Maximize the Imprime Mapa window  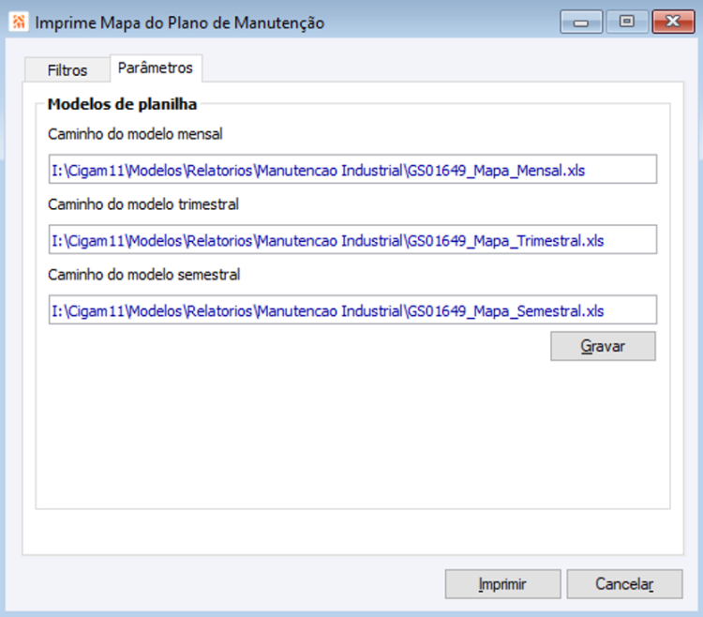pos(627,22)
